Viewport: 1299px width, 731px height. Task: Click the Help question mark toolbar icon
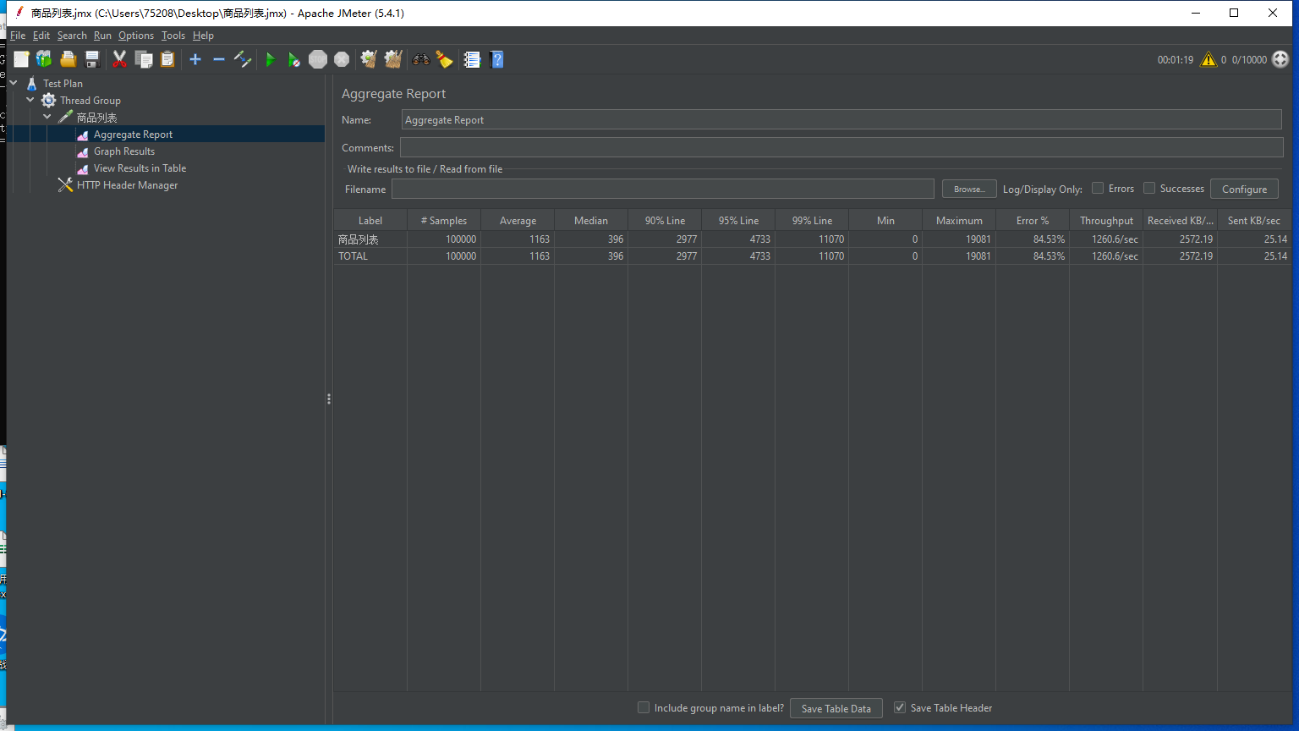(x=497, y=59)
